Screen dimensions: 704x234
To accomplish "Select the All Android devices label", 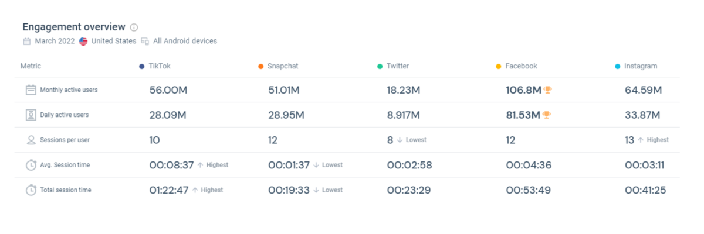I will click(185, 42).
